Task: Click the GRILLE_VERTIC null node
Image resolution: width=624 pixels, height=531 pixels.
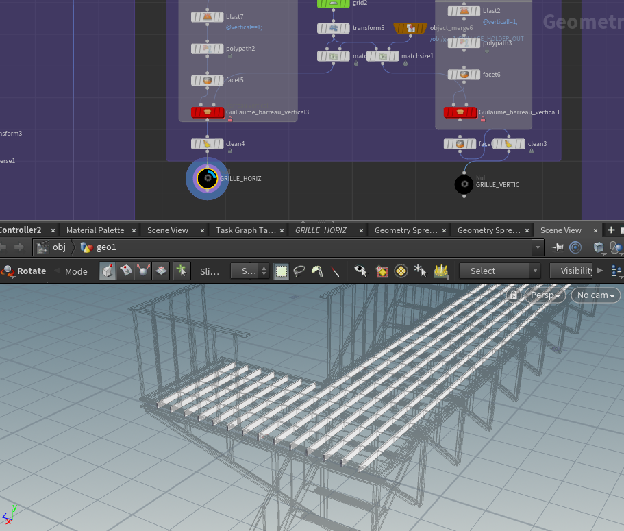Action: tap(464, 184)
